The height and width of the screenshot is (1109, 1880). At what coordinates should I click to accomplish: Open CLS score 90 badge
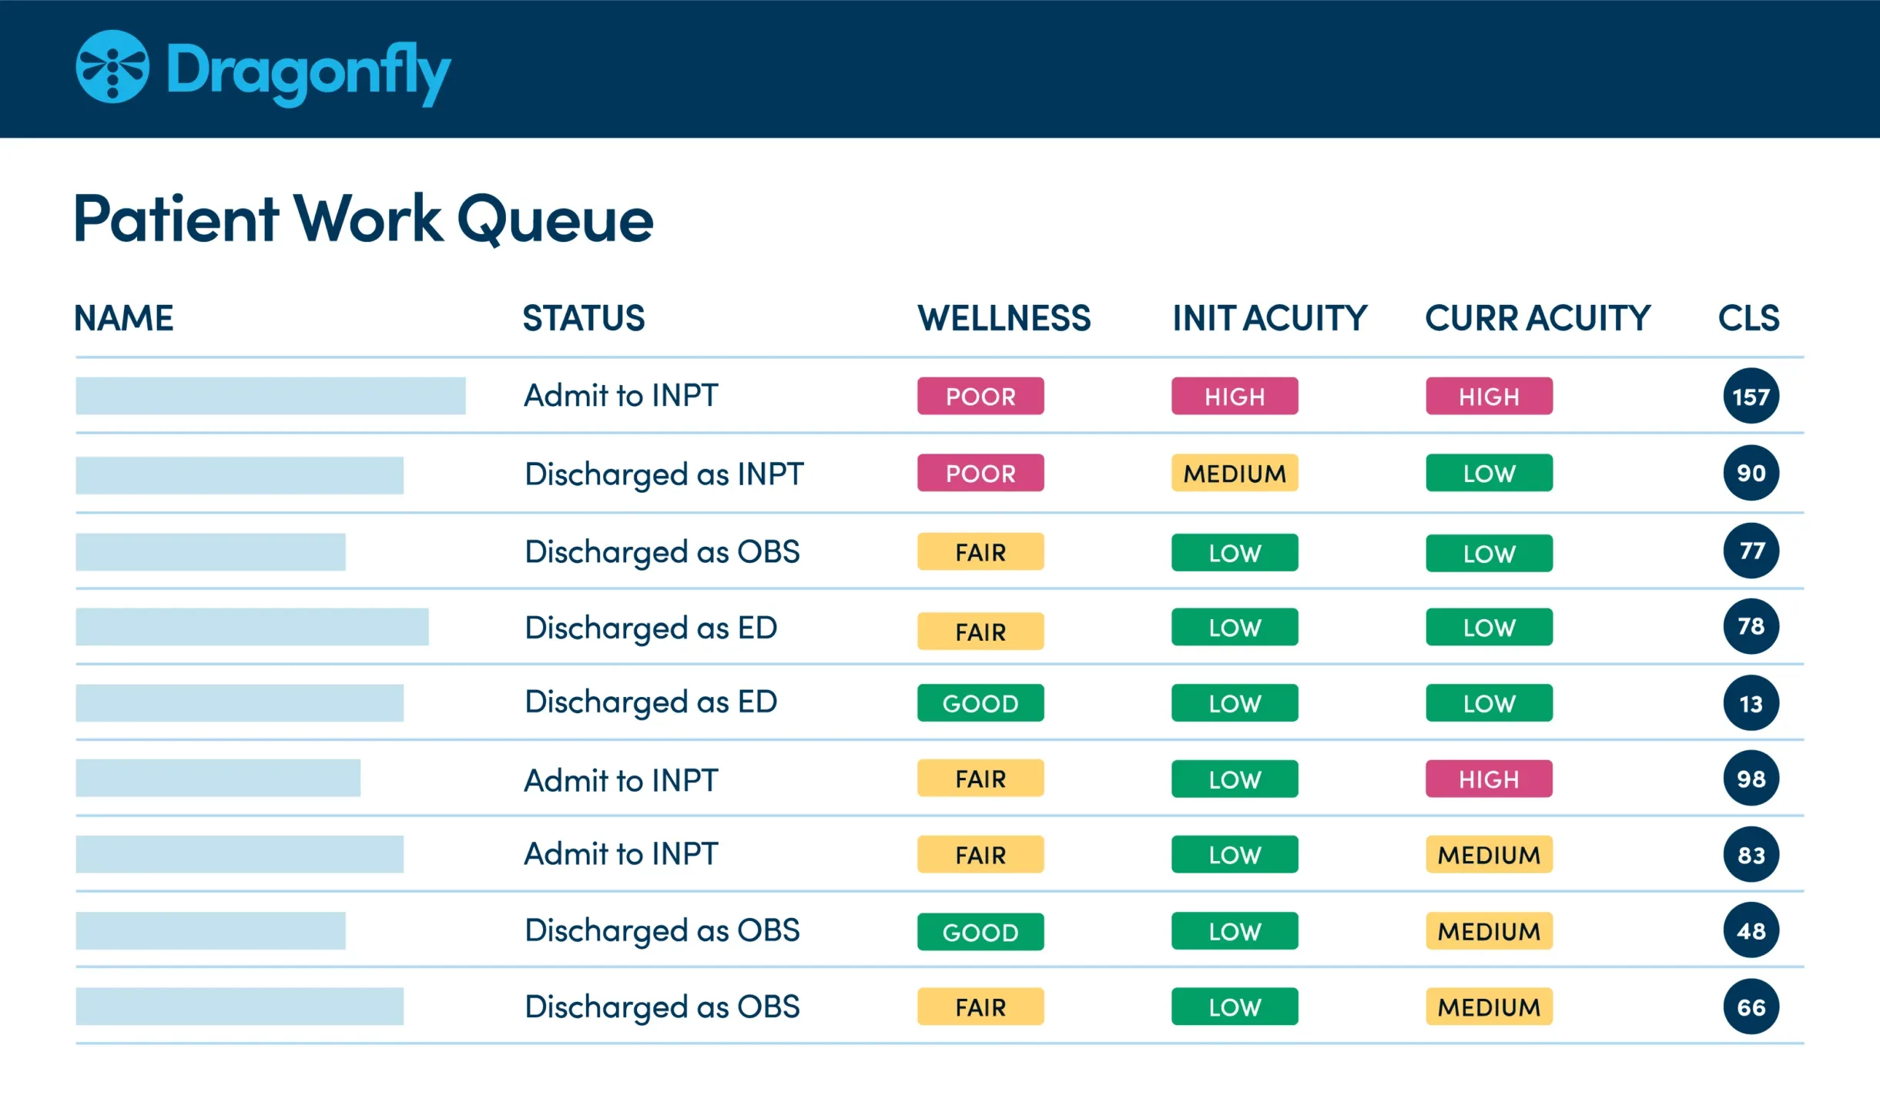tap(1751, 473)
